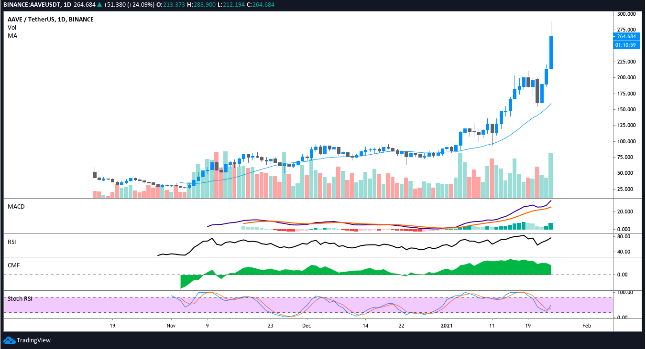The width and height of the screenshot is (646, 349).
Task: Click the 300.000 label on price scale
Action: (x=626, y=14)
